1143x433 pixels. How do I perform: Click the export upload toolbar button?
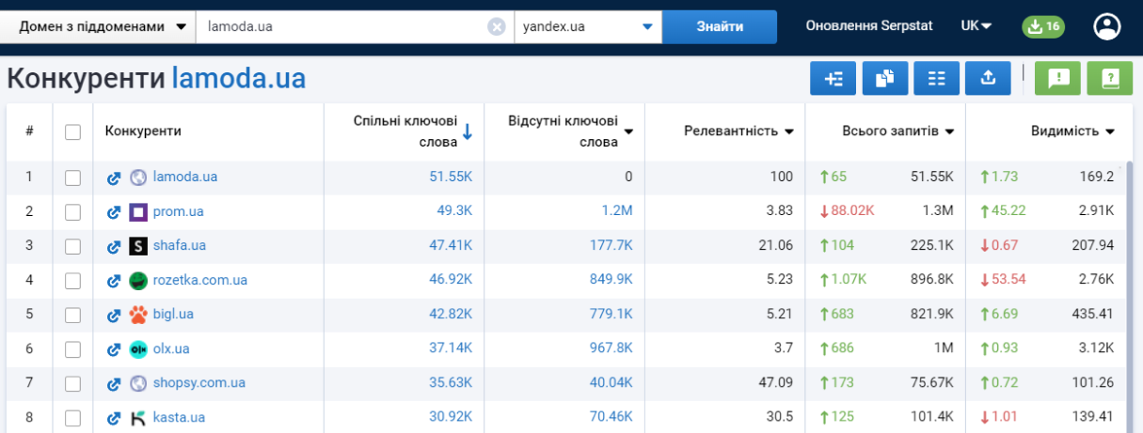click(x=988, y=79)
